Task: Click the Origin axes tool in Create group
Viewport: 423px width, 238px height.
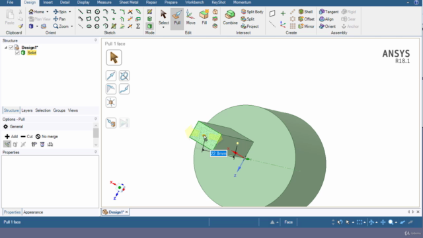Action: coord(283,25)
